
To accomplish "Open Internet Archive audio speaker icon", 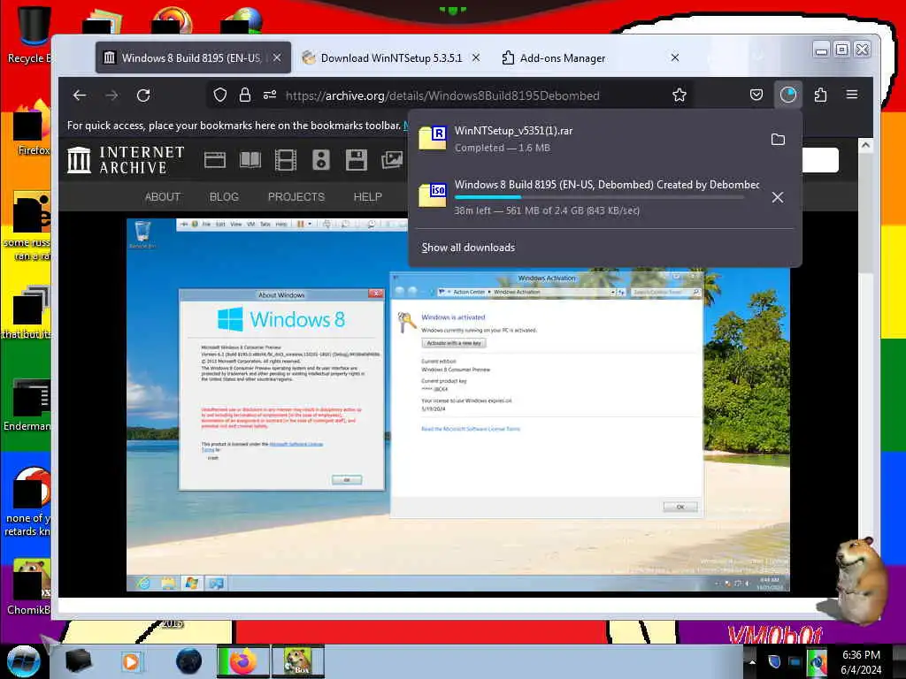I will point(320,160).
